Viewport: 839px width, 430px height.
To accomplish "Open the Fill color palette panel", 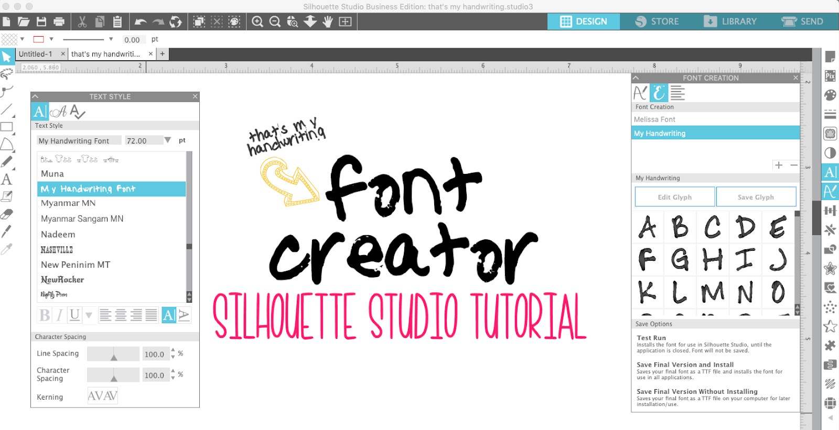I will 830,95.
